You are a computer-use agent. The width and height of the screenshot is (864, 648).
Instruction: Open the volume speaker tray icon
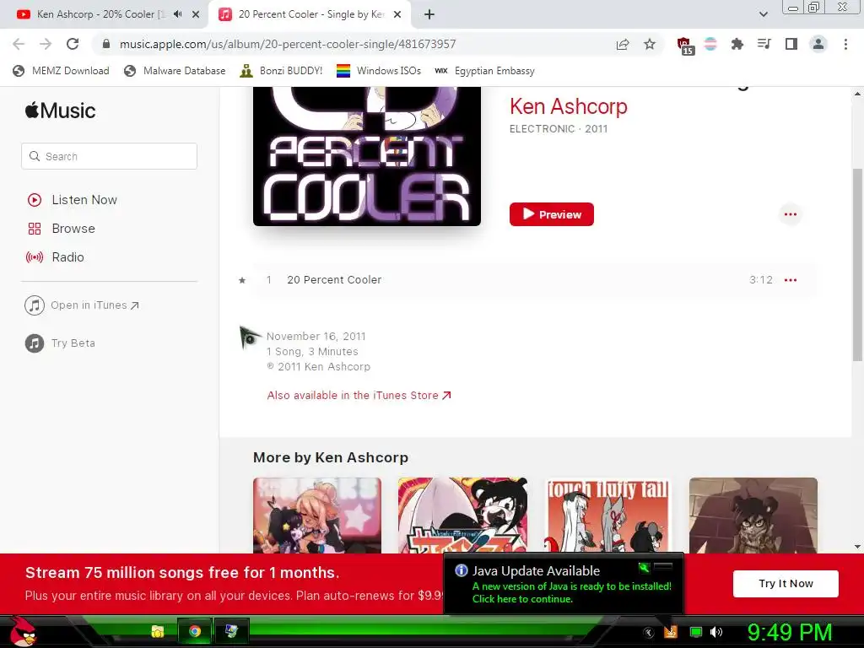point(716,632)
